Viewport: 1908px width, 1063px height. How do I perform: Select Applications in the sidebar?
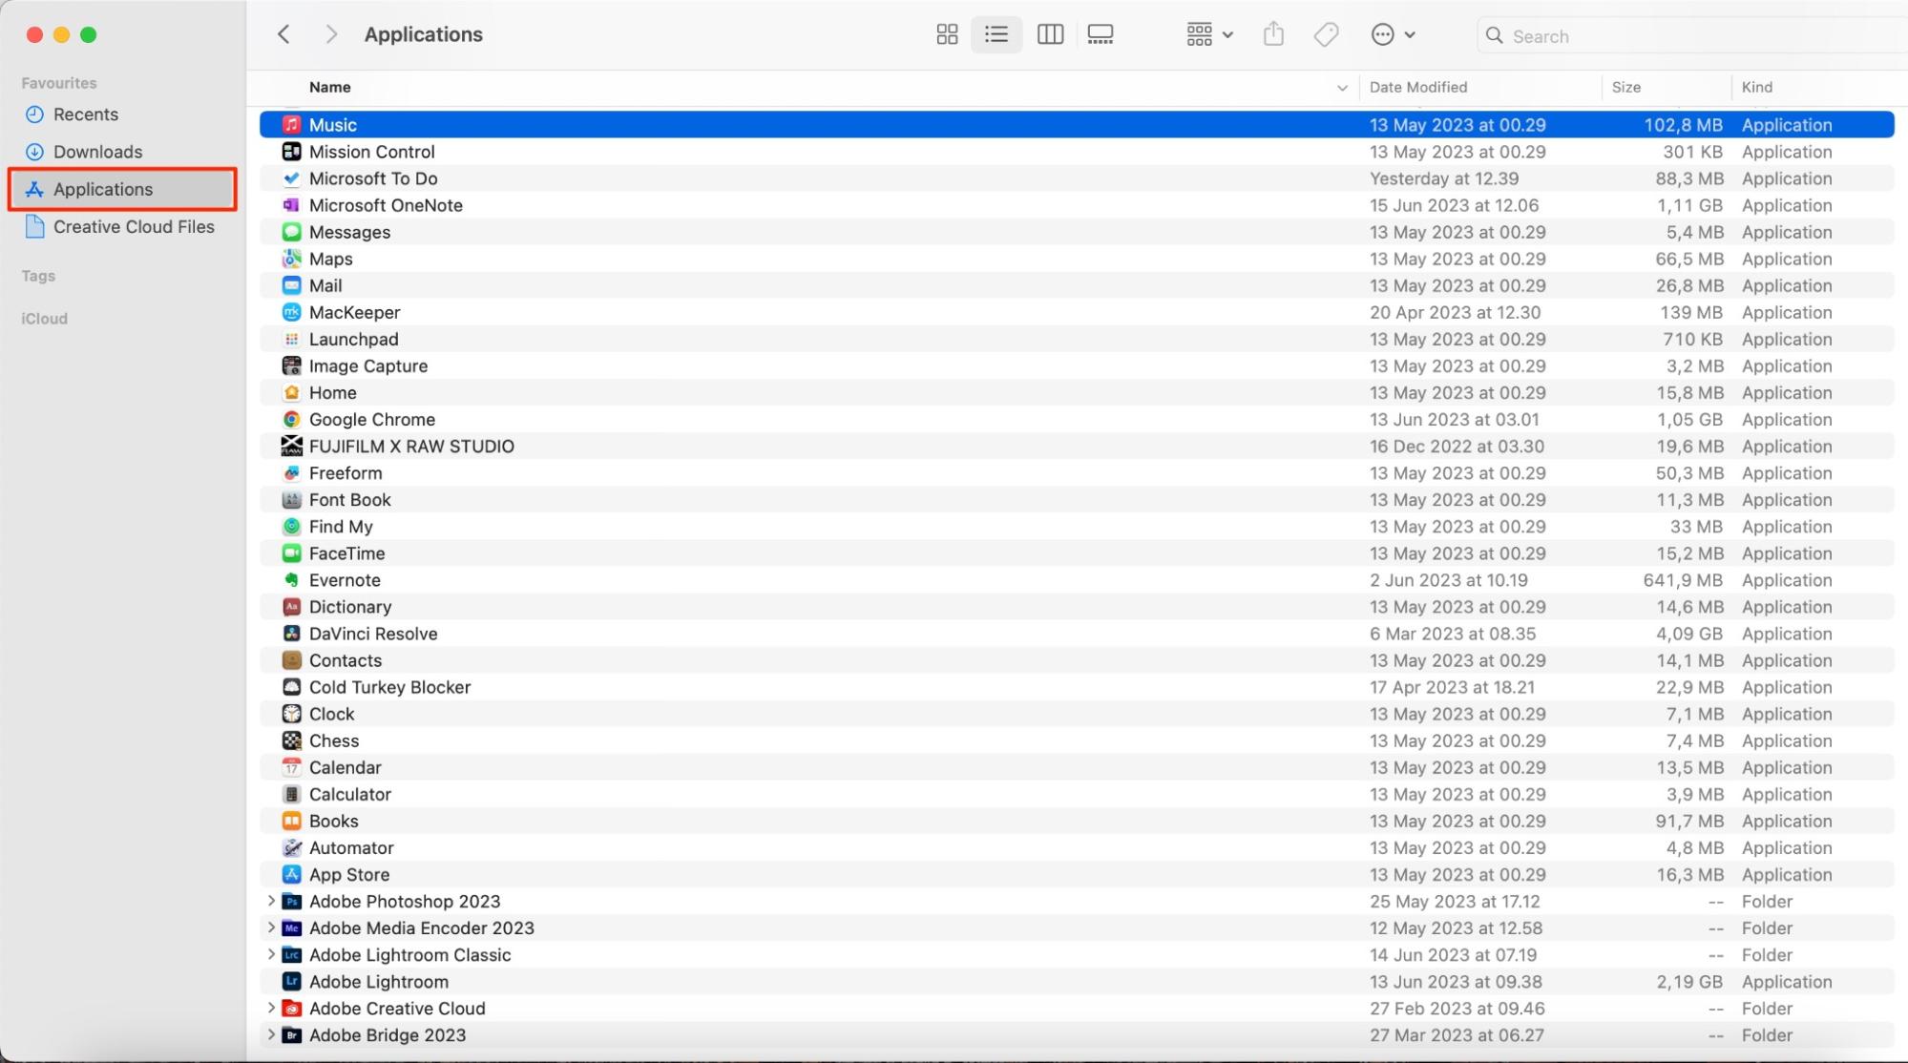(122, 189)
